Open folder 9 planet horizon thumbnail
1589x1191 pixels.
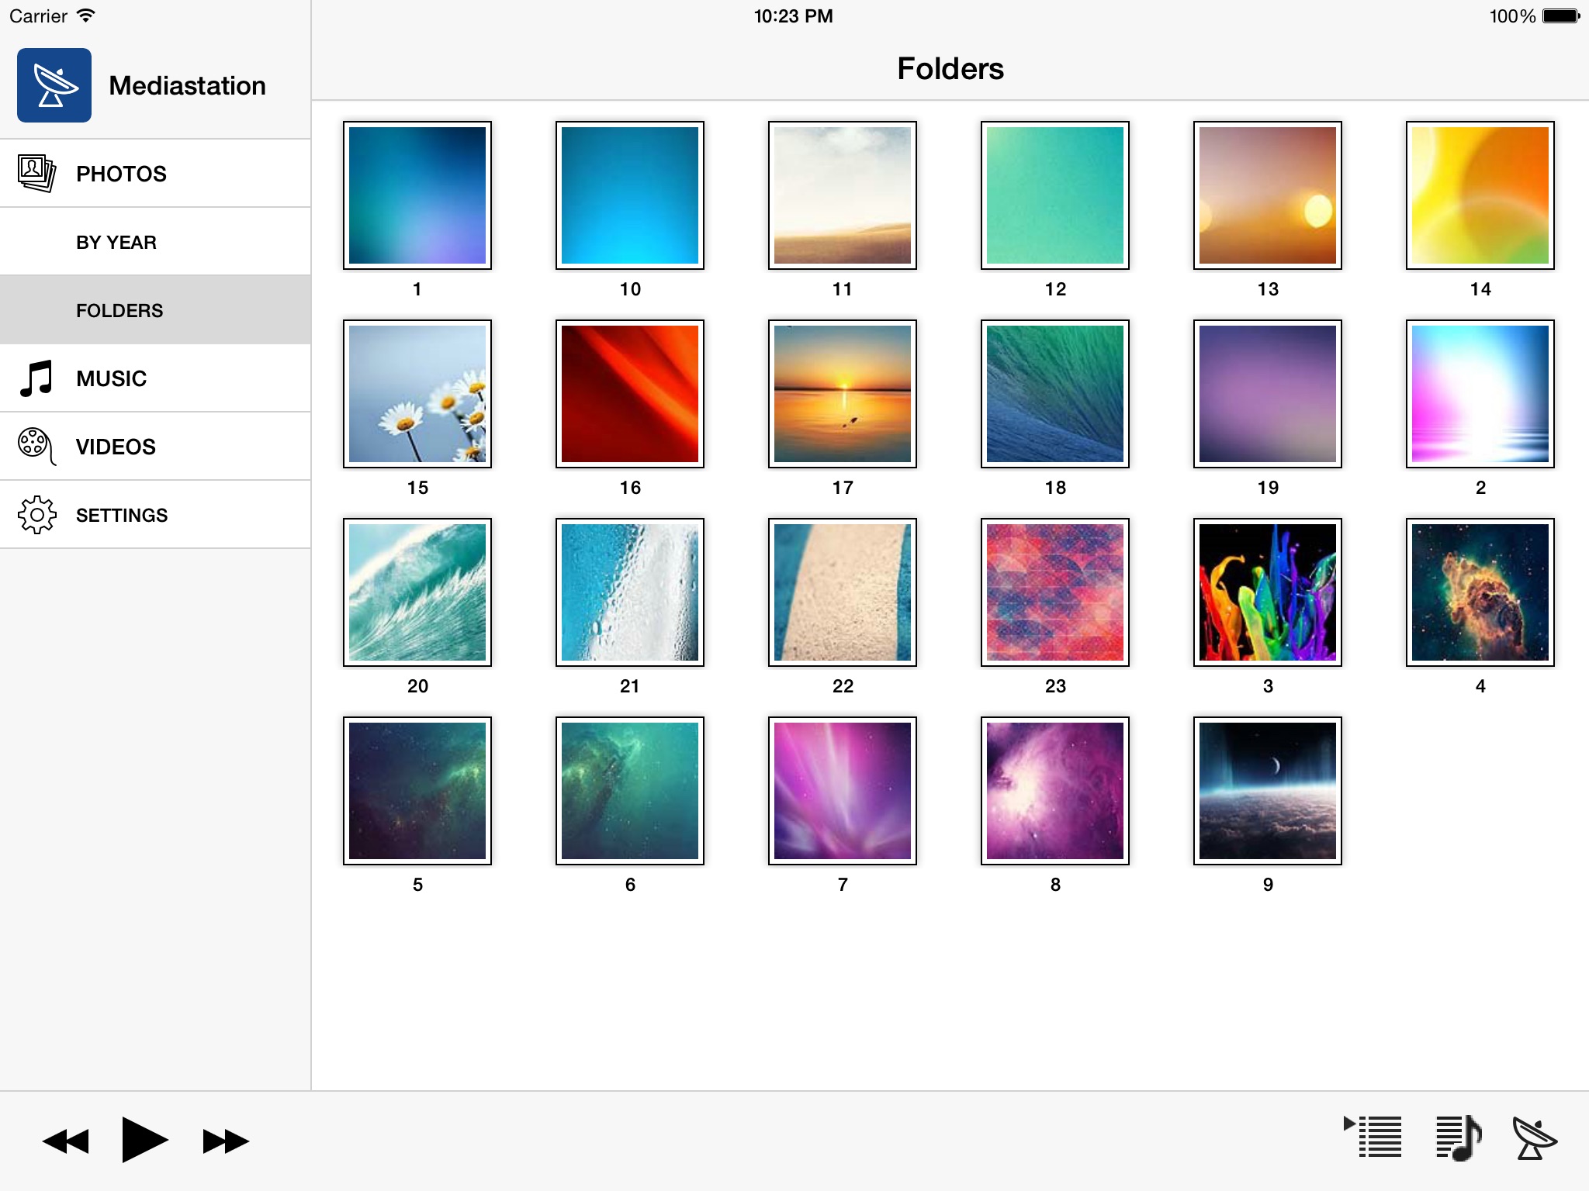1268,791
